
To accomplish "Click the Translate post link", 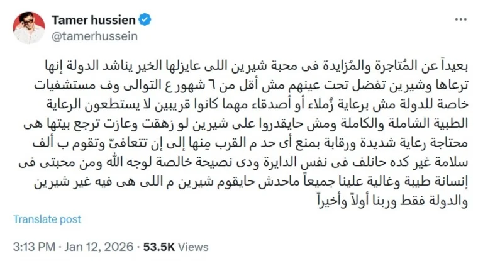I will (x=47, y=219).
